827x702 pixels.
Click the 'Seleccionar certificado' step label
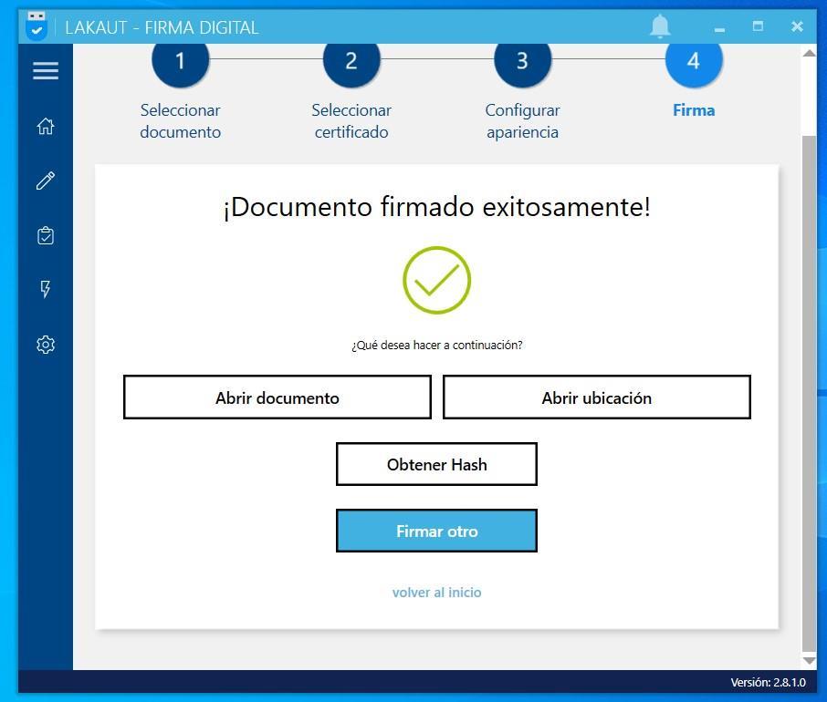351,121
